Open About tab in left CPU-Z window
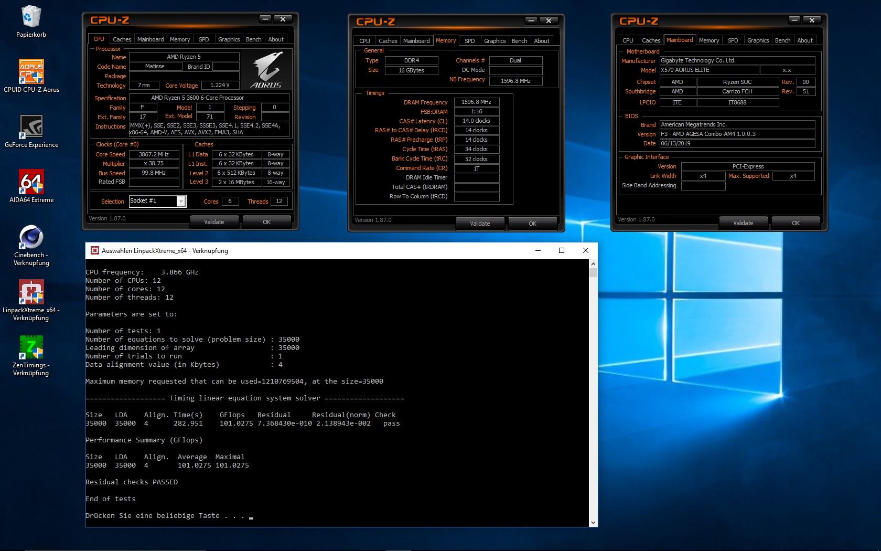This screenshot has height=551, width=881. pyautogui.click(x=276, y=39)
